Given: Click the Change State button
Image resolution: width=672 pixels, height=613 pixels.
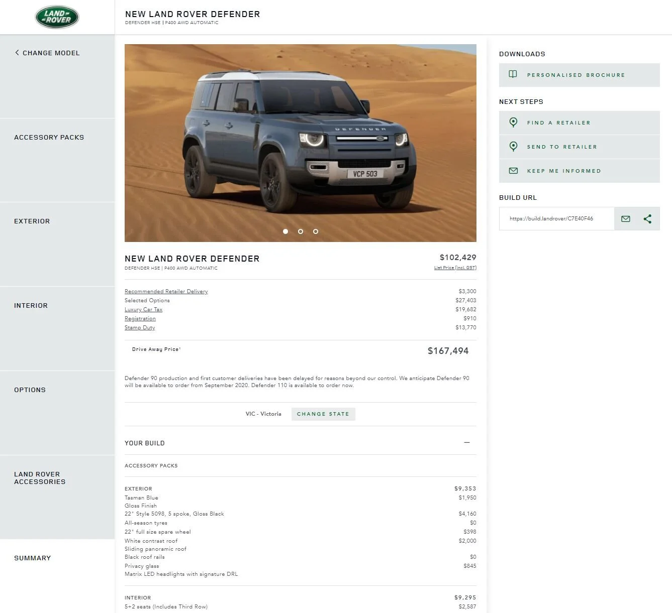Looking at the screenshot, I should click(x=323, y=414).
